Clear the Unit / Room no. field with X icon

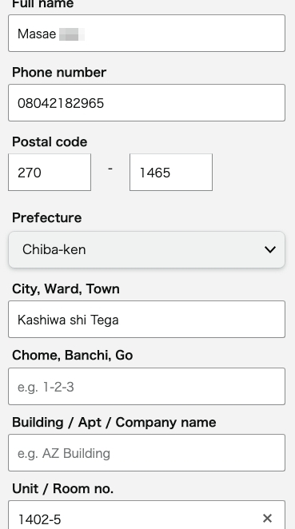coord(267,518)
